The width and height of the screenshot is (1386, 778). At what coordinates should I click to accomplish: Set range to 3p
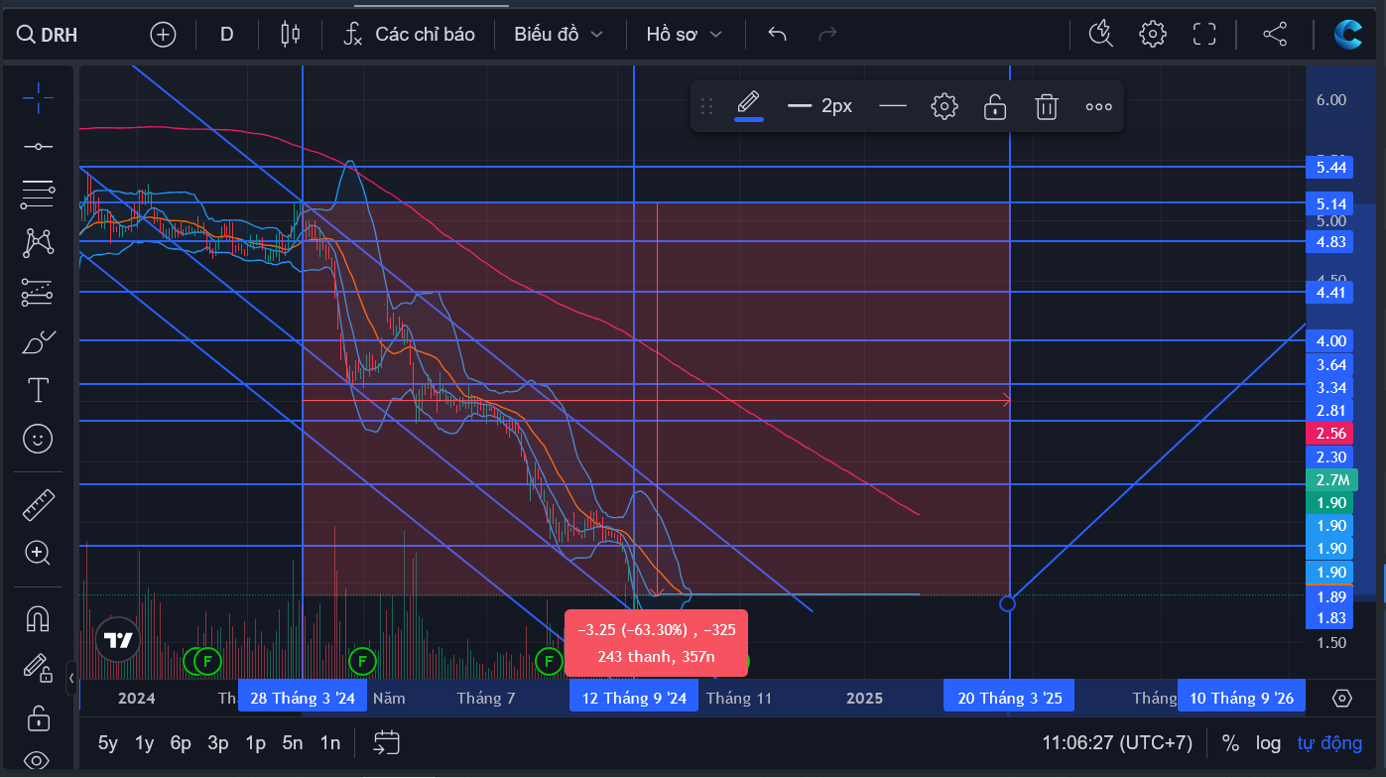(x=218, y=742)
